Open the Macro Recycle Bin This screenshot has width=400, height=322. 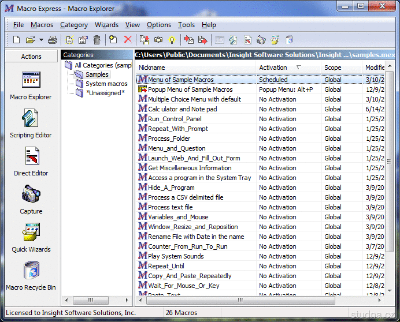tap(31, 270)
